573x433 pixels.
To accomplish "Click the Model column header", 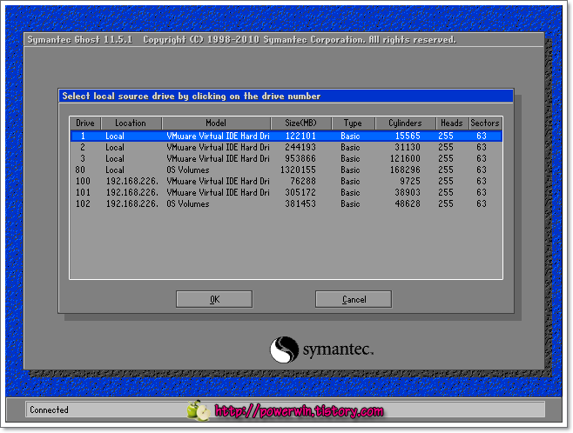I will 216,123.
